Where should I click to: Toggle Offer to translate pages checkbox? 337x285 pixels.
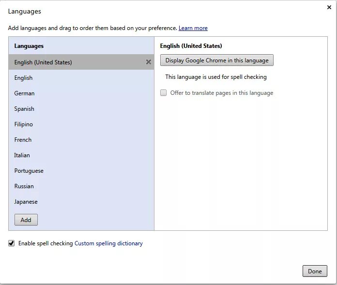(163, 93)
